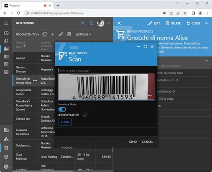Toggle the Inventory Mode switch
Screen dimensions: 212x172
coord(62,109)
